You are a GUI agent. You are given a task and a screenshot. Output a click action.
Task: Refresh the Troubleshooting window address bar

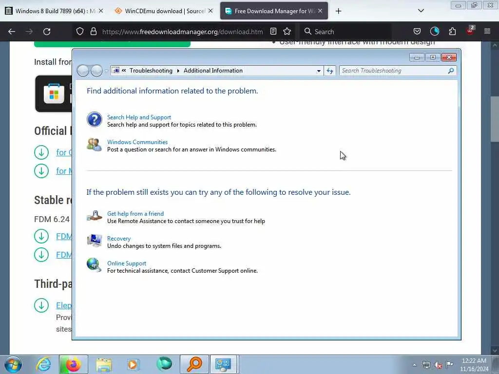click(330, 71)
